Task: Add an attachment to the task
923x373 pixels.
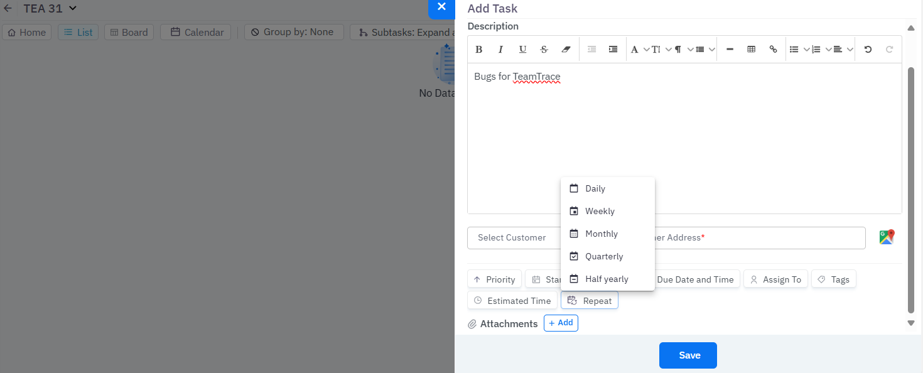Action: (x=561, y=323)
